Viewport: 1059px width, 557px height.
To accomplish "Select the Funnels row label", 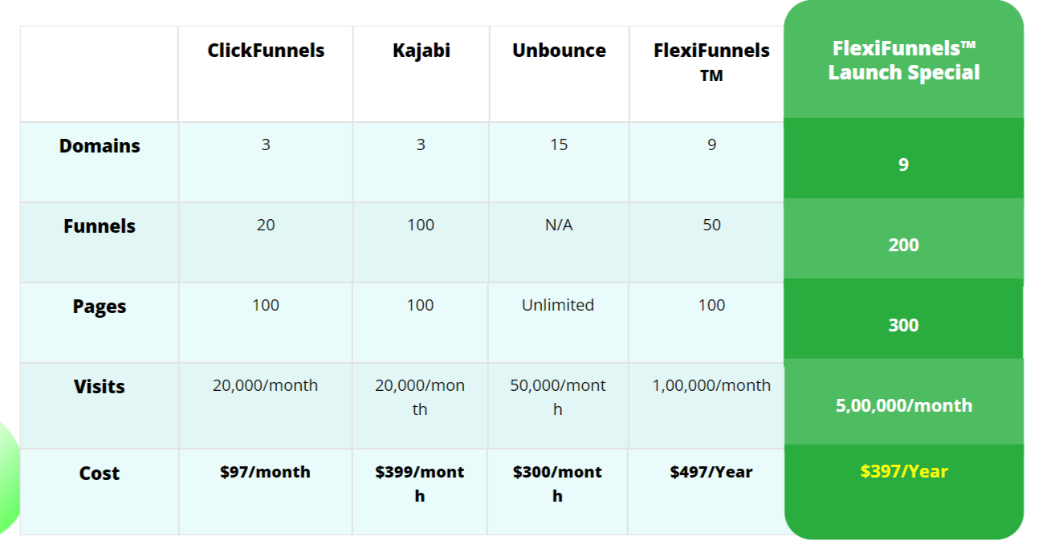I will click(100, 226).
